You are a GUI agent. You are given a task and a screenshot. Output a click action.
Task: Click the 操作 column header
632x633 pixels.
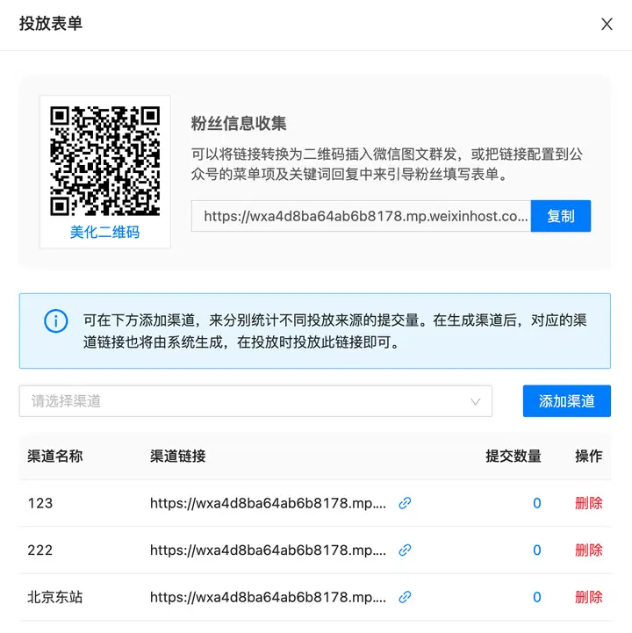[588, 457]
